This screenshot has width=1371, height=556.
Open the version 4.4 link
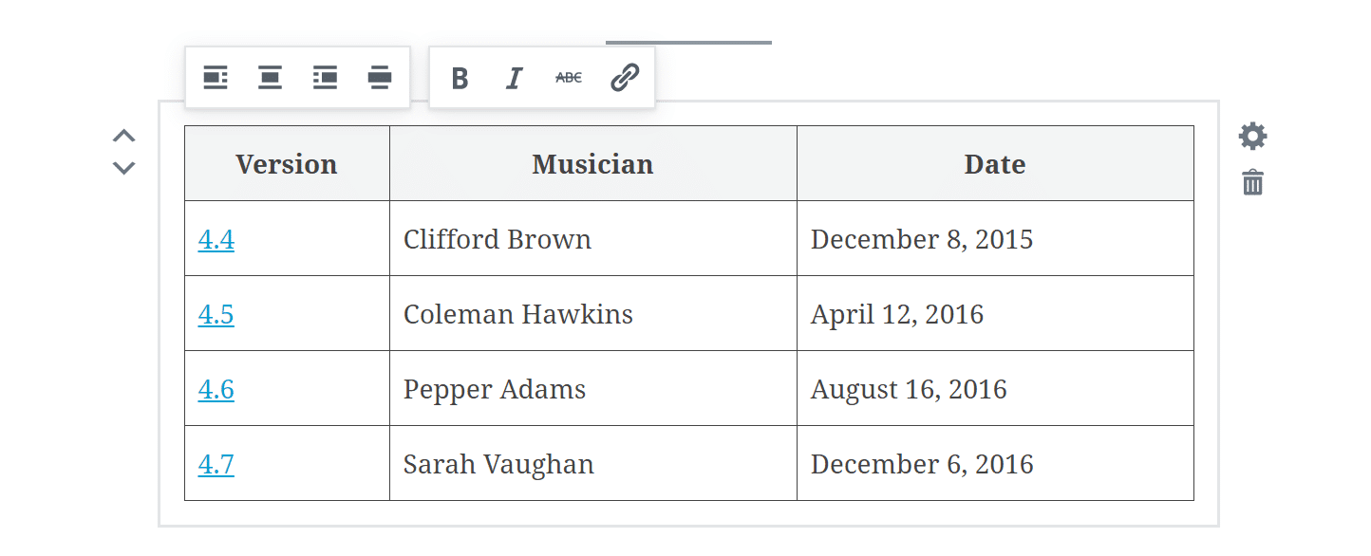(x=216, y=239)
